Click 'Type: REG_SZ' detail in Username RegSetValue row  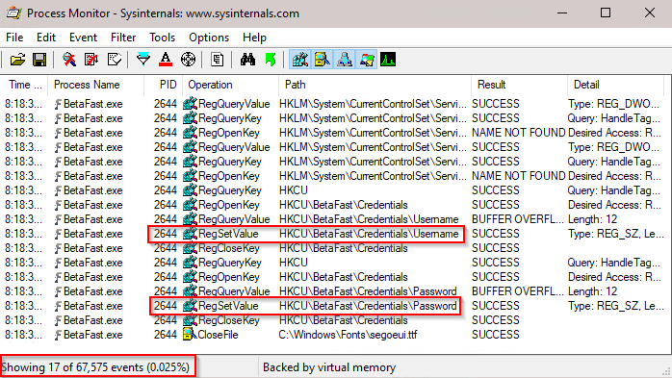pyautogui.click(x=616, y=234)
